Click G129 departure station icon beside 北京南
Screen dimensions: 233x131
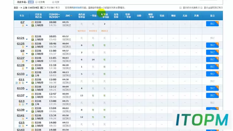tap(32, 65)
